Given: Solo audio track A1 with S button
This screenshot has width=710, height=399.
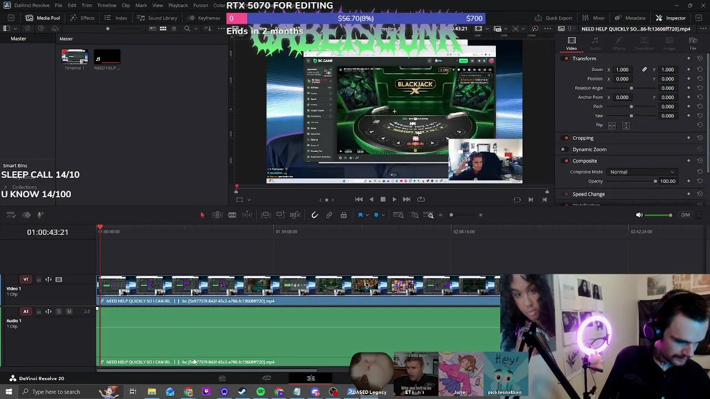Looking at the screenshot, I should pyautogui.click(x=58, y=311).
